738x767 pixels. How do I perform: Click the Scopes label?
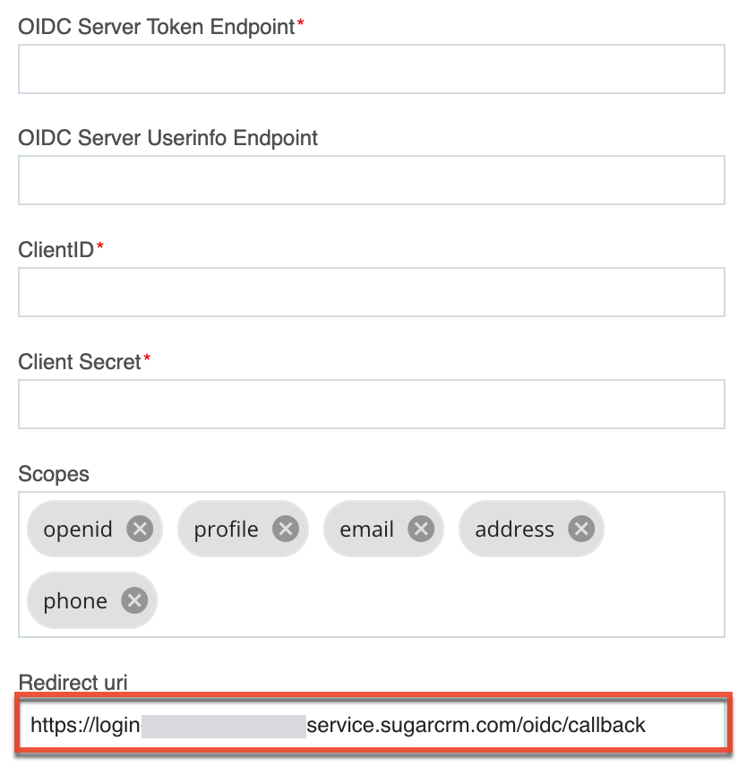click(x=54, y=474)
